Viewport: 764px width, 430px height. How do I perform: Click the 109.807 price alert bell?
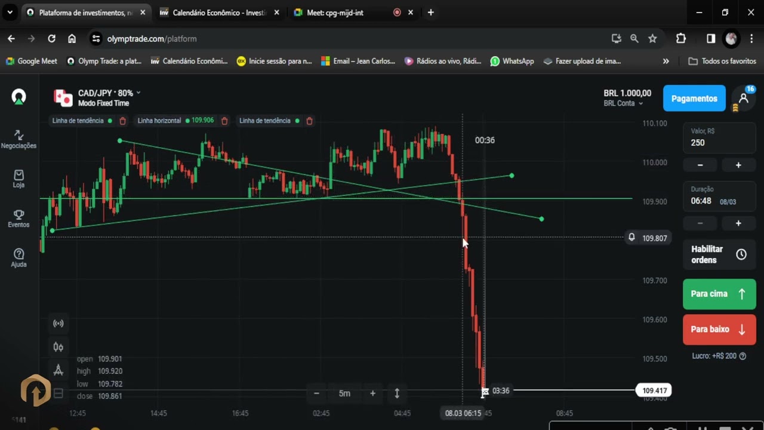[631, 238]
